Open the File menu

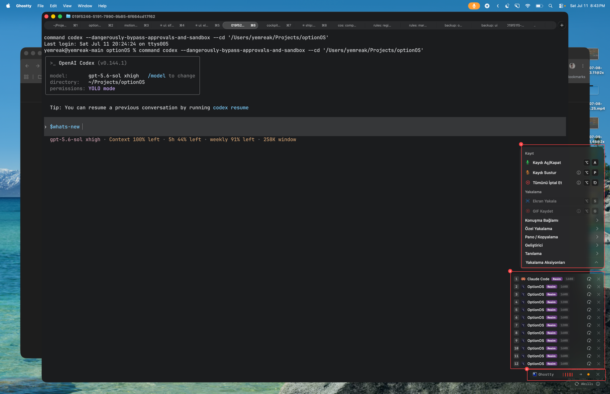(x=40, y=6)
